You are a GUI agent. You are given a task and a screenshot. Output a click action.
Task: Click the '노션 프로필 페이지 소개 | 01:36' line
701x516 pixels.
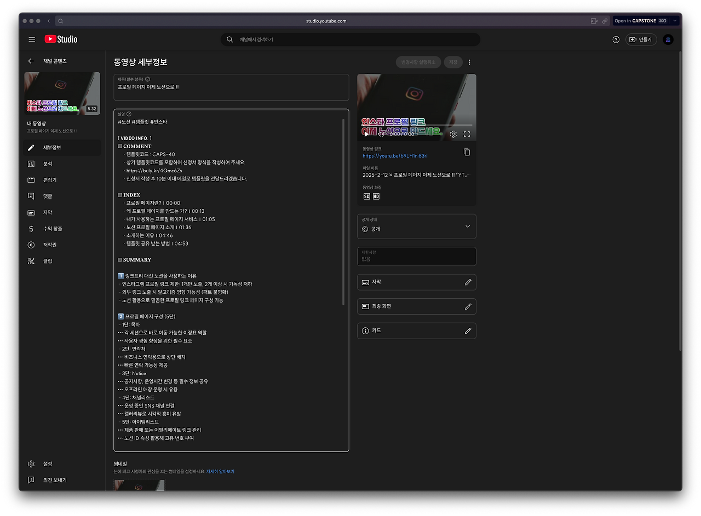point(158,228)
